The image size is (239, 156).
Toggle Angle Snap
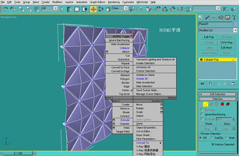click(165, 9)
